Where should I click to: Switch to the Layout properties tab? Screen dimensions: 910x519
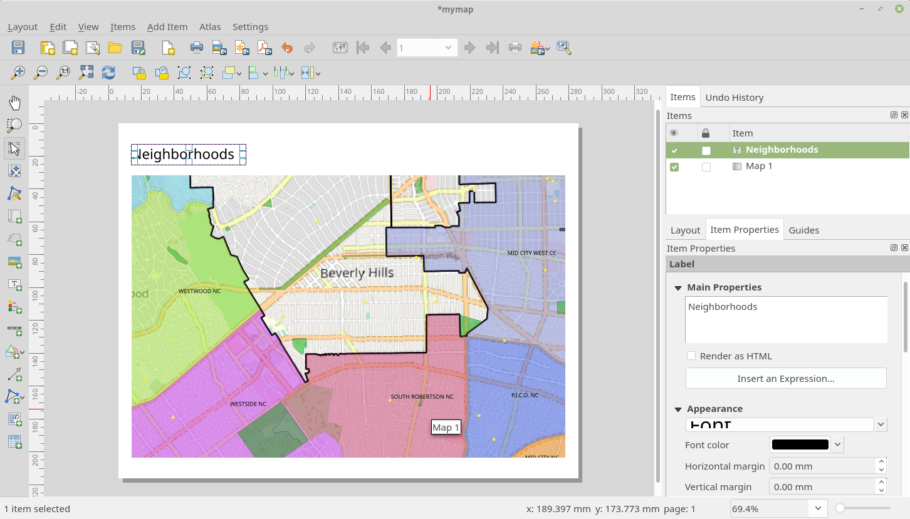685,230
